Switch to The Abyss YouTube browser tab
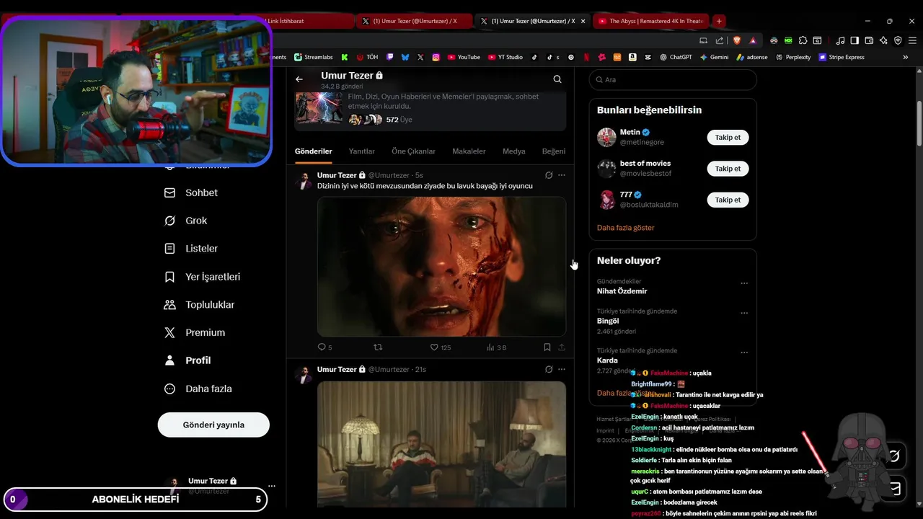923x519 pixels. [650, 21]
